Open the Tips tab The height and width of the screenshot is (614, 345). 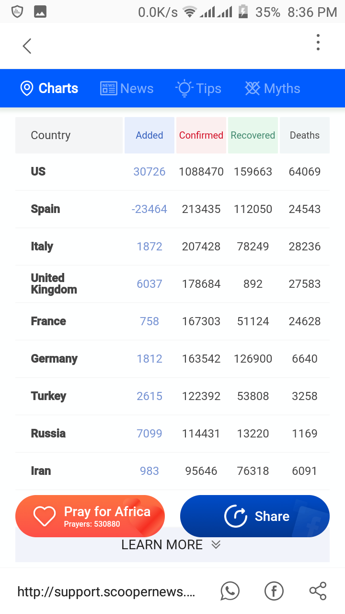[x=198, y=88]
